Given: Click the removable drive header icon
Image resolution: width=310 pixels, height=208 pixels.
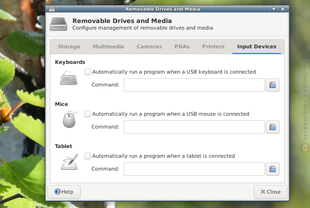Looking at the screenshot, I should click(x=58, y=24).
